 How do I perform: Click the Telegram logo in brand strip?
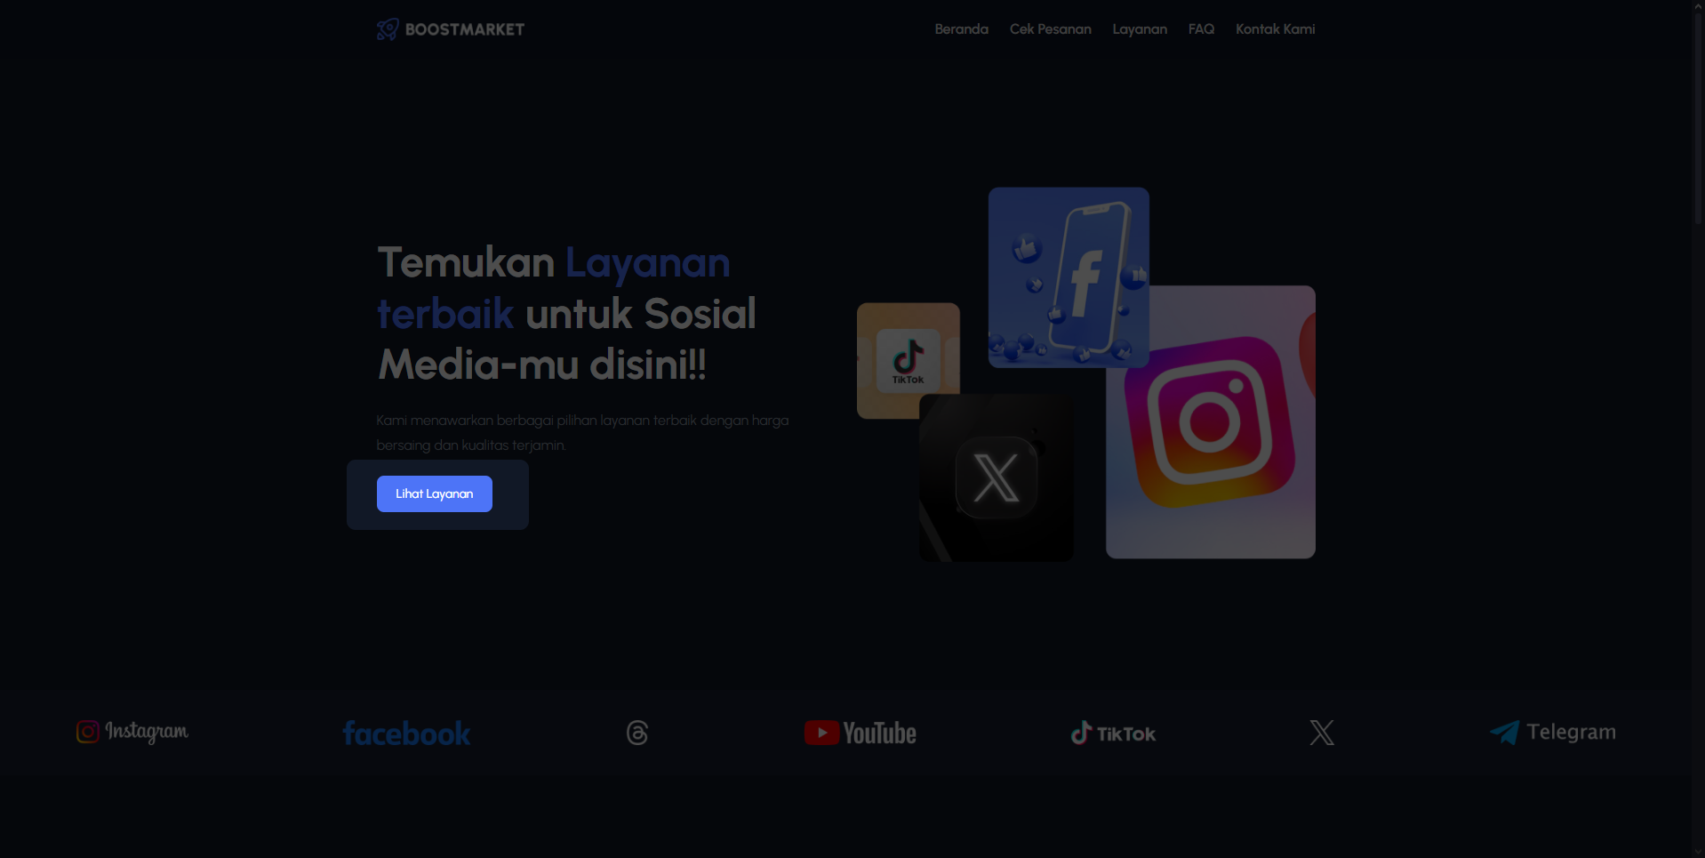pyautogui.click(x=1553, y=733)
